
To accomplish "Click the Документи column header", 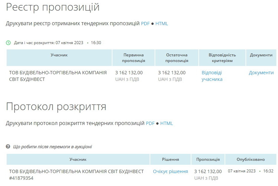I will pyautogui.click(x=261, y=55).
